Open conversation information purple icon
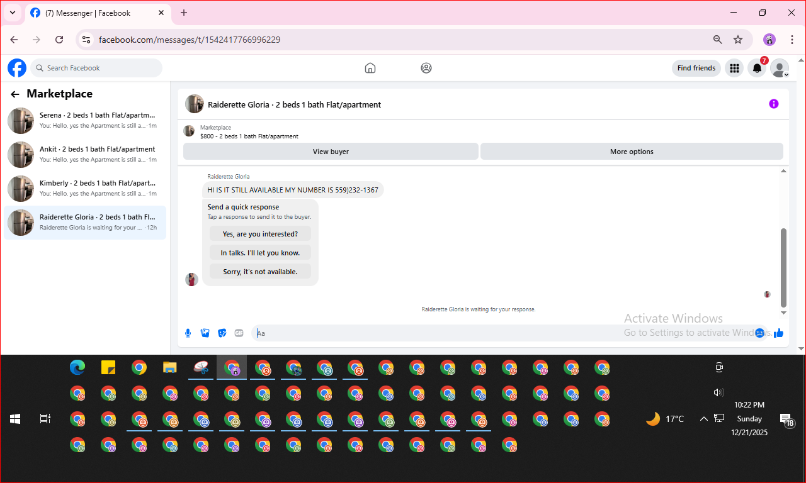The image size is (806, 483). [x=774, y=104]
